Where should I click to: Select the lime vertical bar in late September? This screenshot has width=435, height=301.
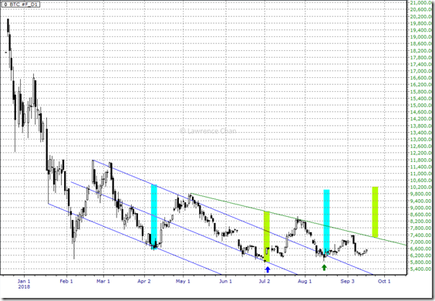(x=375, y=212)
